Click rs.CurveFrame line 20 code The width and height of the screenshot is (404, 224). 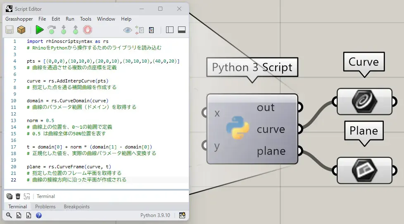pyautogui.click(x=69, y=167)
